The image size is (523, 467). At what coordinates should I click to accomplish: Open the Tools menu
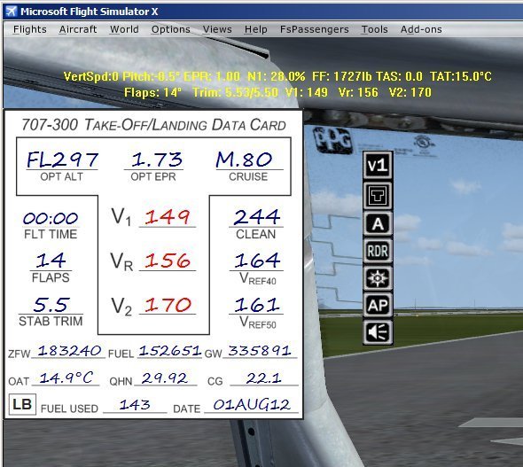coord(375,29)
